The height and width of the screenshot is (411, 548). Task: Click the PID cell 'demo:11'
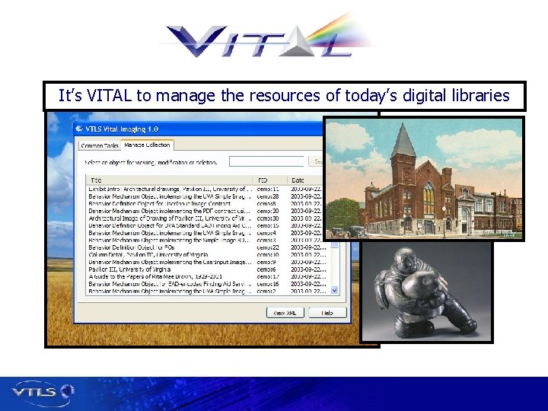(x=268, y=189)
